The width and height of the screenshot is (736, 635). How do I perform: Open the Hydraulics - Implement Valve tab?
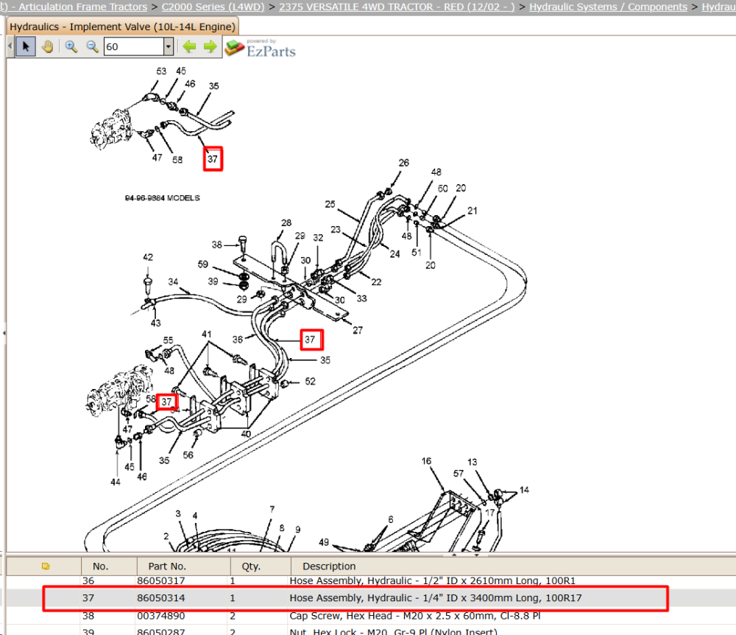[x=122, y=27]
